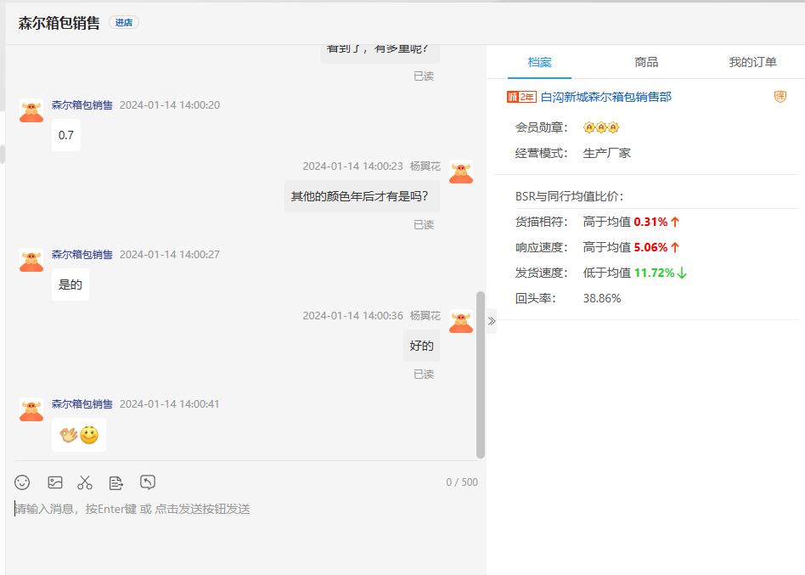Click sender name 森尔箱包销售 above 是的 message
805x575 pixels.
(82, 255)
